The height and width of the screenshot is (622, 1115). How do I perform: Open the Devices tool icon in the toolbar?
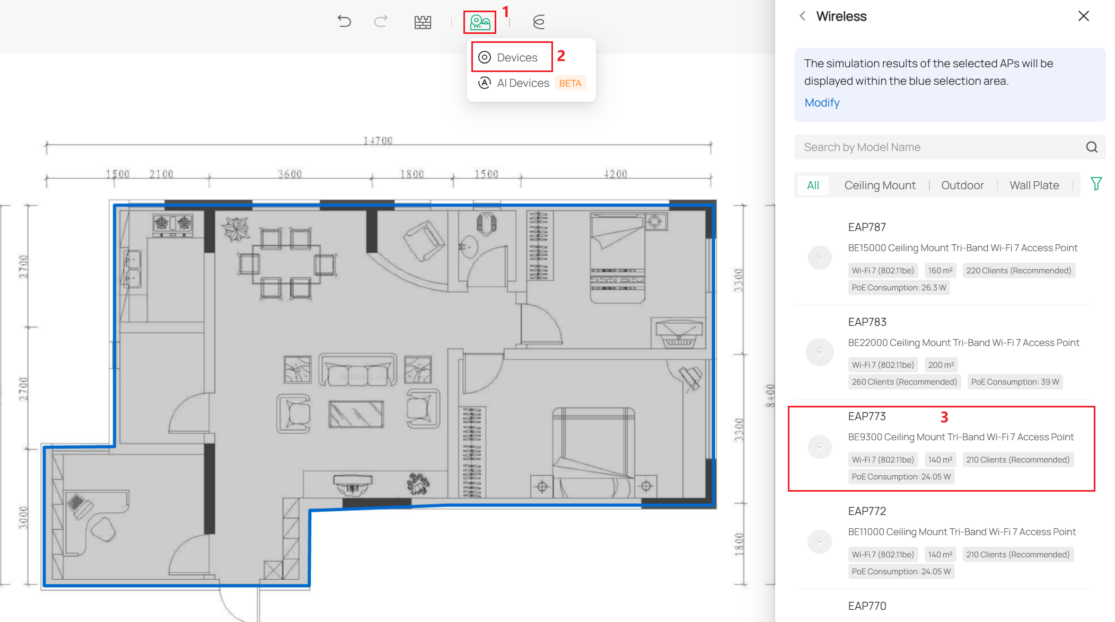point(480,22)
